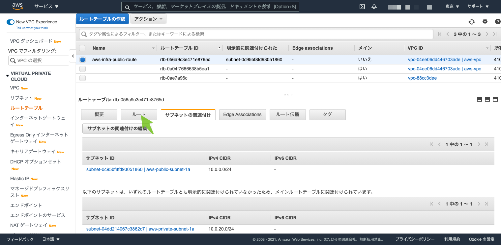Refresh the route table list

[472, 22]
